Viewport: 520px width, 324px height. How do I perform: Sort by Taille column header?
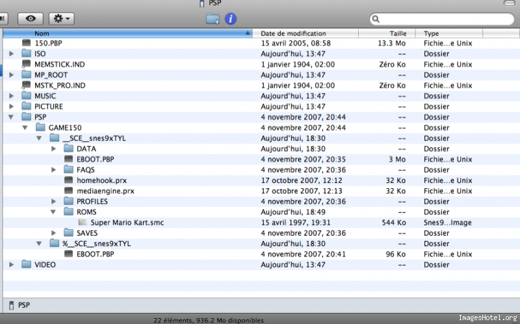pyautogui.click(x=387, y=33)
